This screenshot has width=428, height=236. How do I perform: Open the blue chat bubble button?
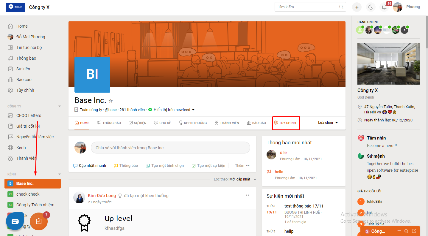click(15, 221)
